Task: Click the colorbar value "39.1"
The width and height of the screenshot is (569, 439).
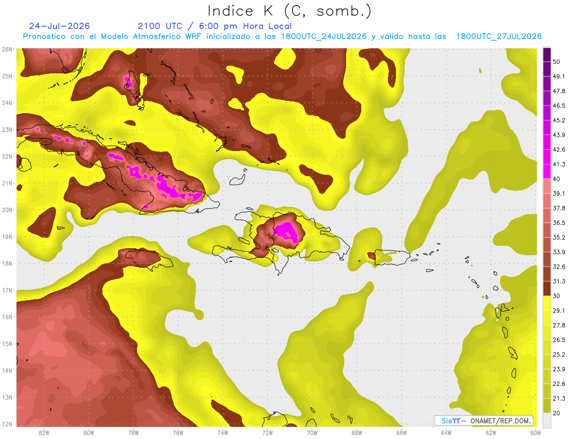Action: pyautogui.click(x=559, y=194)
